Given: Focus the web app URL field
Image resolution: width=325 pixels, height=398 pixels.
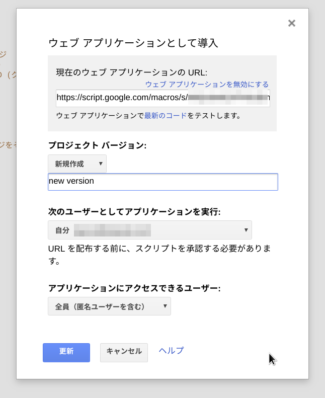Looking at the screenshot, I should [x=162, y=98].
